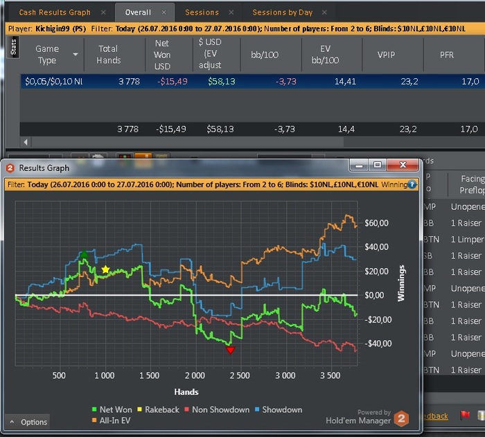
Task: Click the -3,73 bb/100 cell in selected row
Action: pos(285,81)
